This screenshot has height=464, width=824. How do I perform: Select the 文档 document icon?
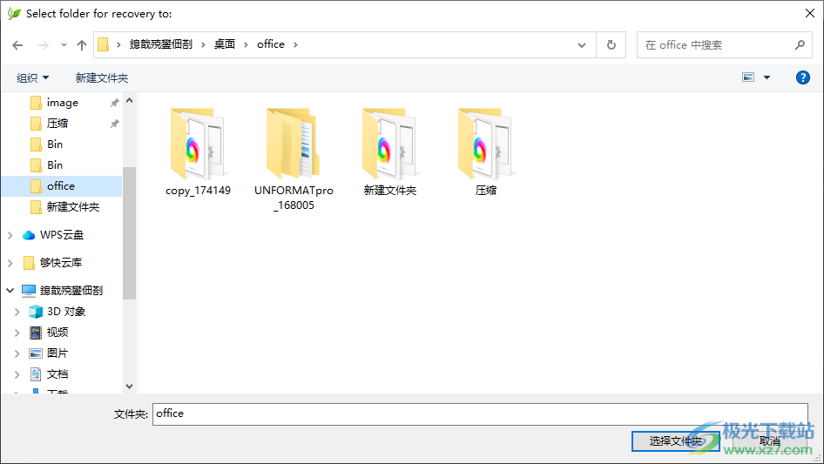pyautogui.click(x=36, y=374)
